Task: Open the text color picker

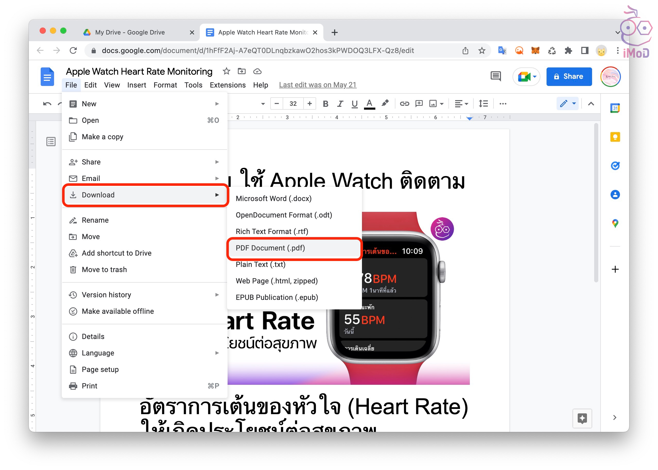Action: [x=369, y=104]
